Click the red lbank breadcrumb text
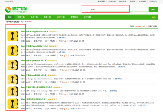Screen dimensions: 163x112 (x=29, y=22)
